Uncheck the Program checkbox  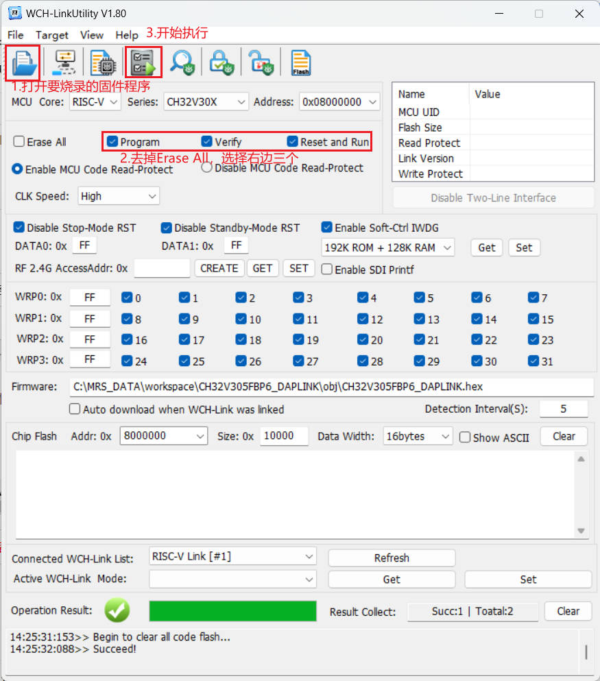112,141
